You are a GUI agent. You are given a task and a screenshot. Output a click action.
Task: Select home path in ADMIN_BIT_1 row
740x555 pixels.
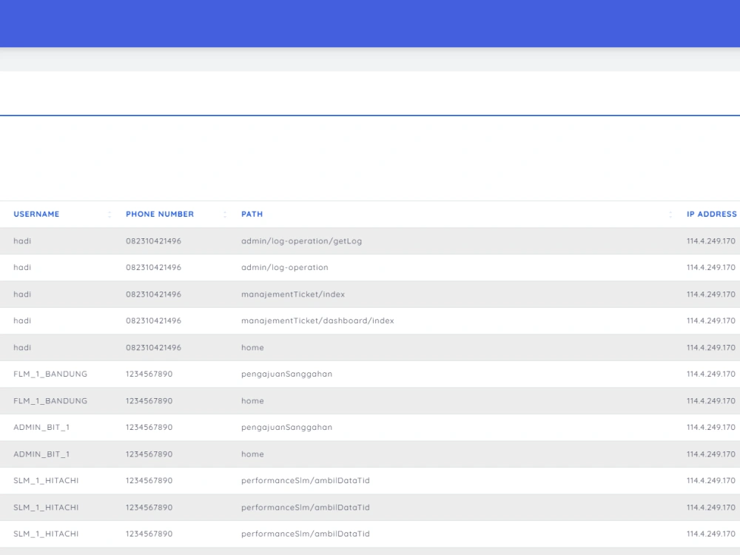[x=252, y=454]
